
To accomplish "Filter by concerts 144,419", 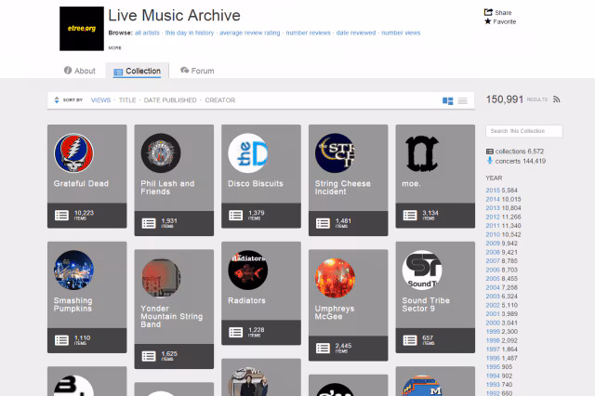I will [x=516, y=161].
